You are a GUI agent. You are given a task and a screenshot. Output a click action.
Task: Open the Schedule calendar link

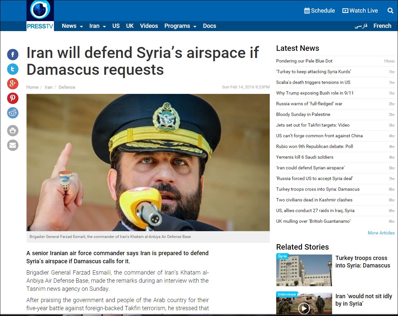[319, 11]
